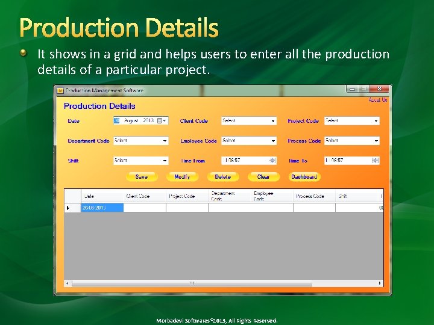Image resolution: width=434 pixels, height=325 pixels.
Task: Expand the Project Code dropdown
Action: click(x=376, y=121)
